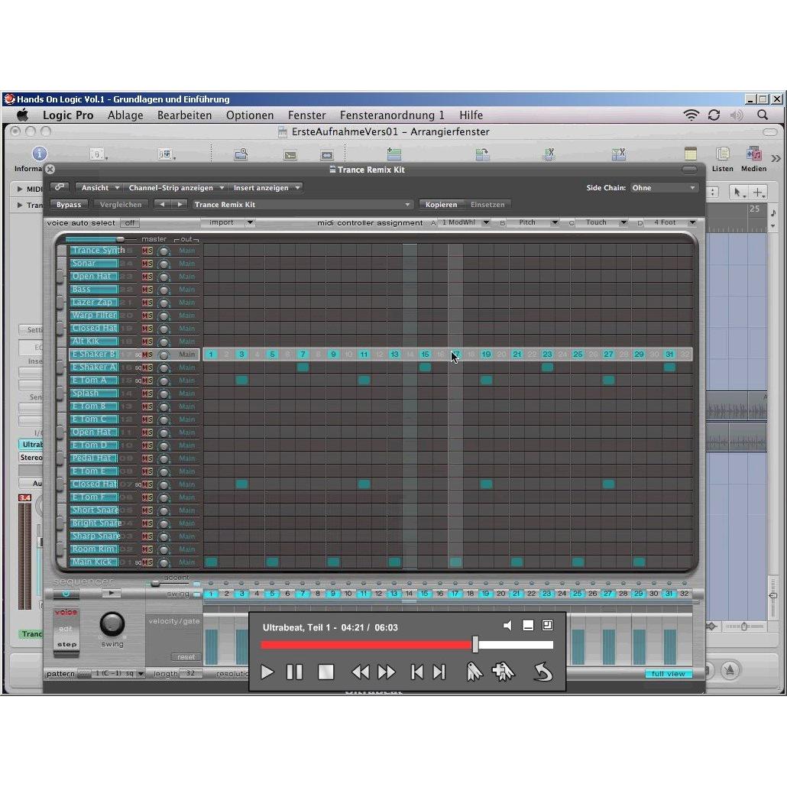Open the Trance Remix Kit preset dropdown
This screenshot has width=787, height=787.
302,204
